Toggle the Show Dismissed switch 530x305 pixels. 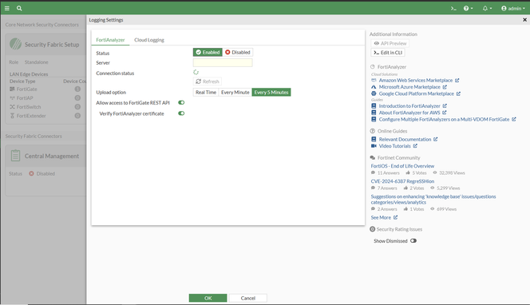coord(413,241)
